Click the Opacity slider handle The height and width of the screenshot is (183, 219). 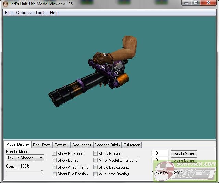coord(42,172)
